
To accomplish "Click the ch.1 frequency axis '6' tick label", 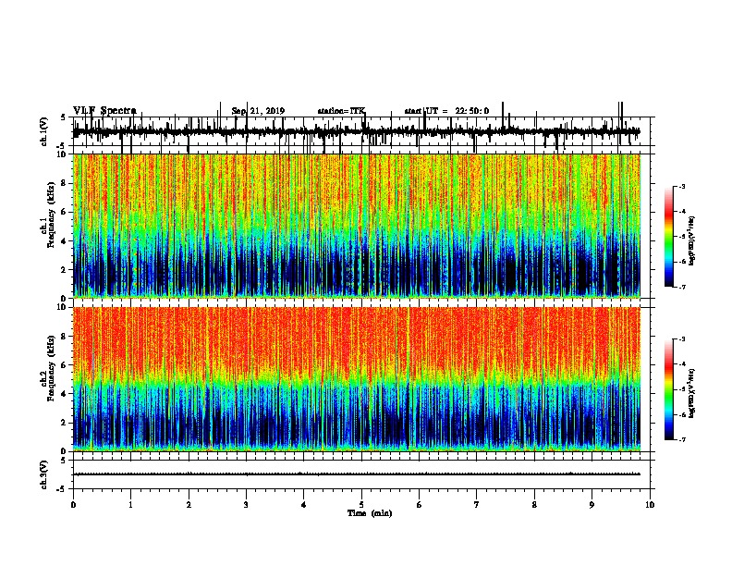I will click(x=64, y=212).
